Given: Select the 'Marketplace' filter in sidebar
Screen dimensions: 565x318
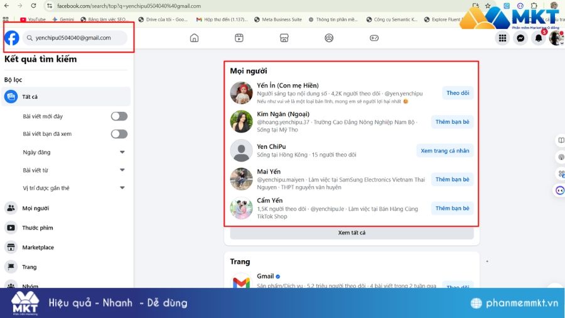Looking at the screenshot, I should 66,248.
